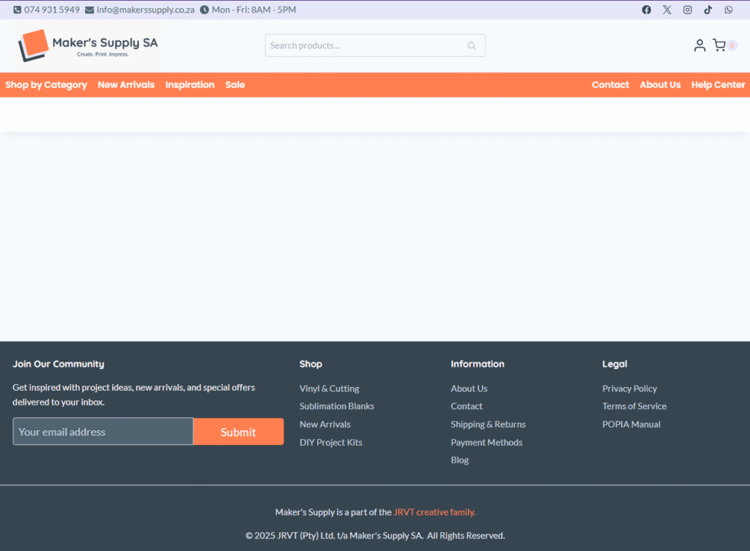Focus the Your email address field

[x=103, y=432]
